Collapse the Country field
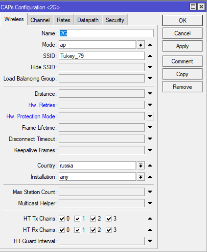The image size is (207, 252). (150, 166)
